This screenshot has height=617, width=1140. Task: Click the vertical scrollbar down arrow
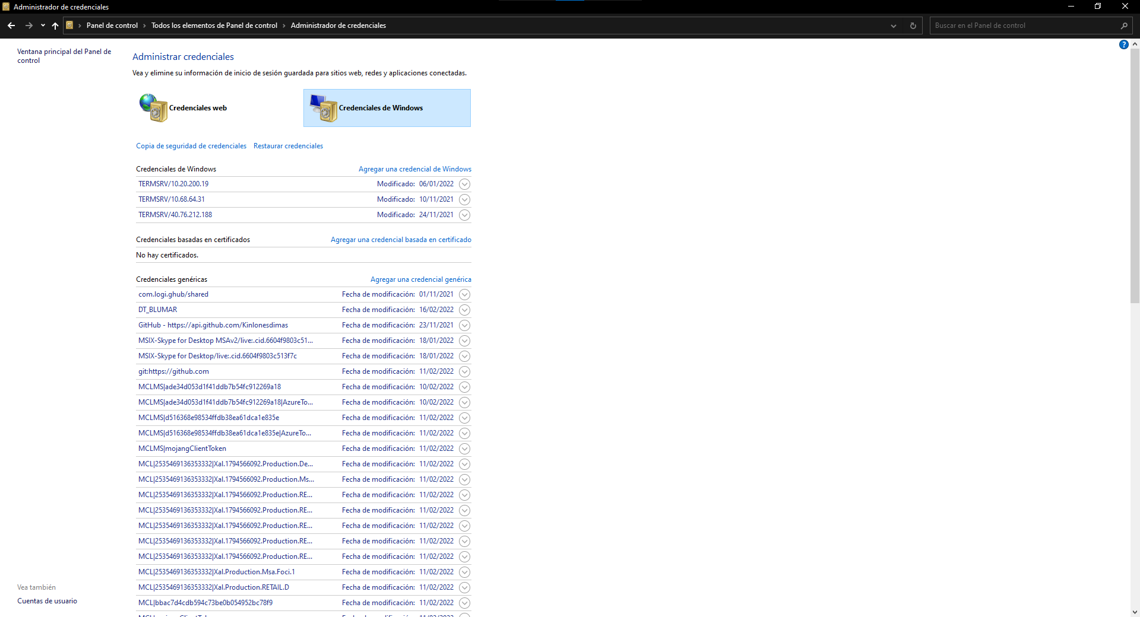click(x=1135, y=612)
